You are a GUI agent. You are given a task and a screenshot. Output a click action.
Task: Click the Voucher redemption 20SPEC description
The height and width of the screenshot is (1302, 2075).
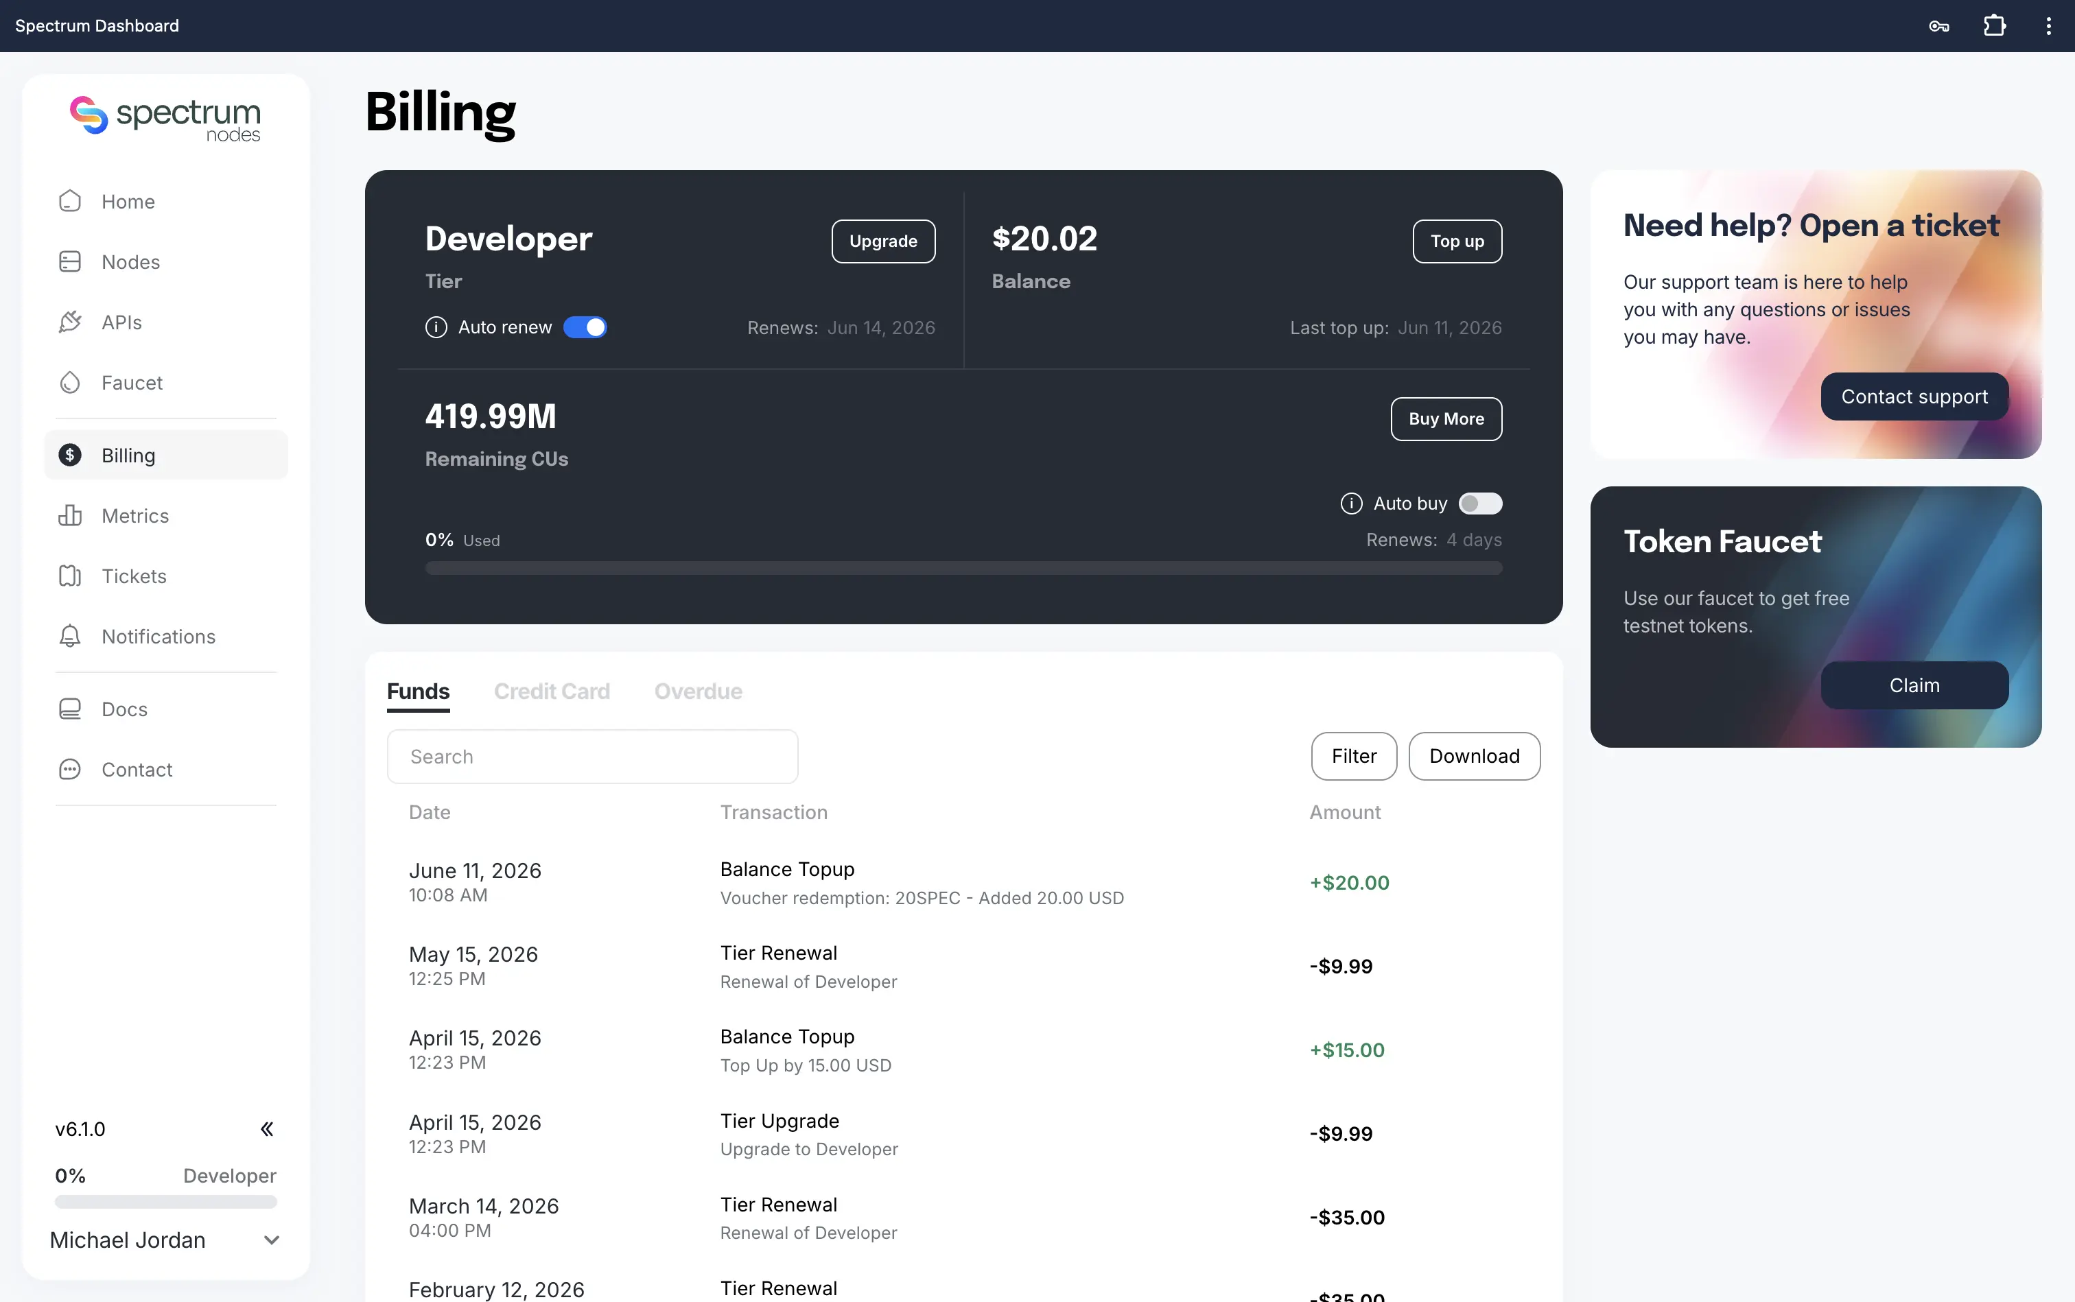[922, 897]
